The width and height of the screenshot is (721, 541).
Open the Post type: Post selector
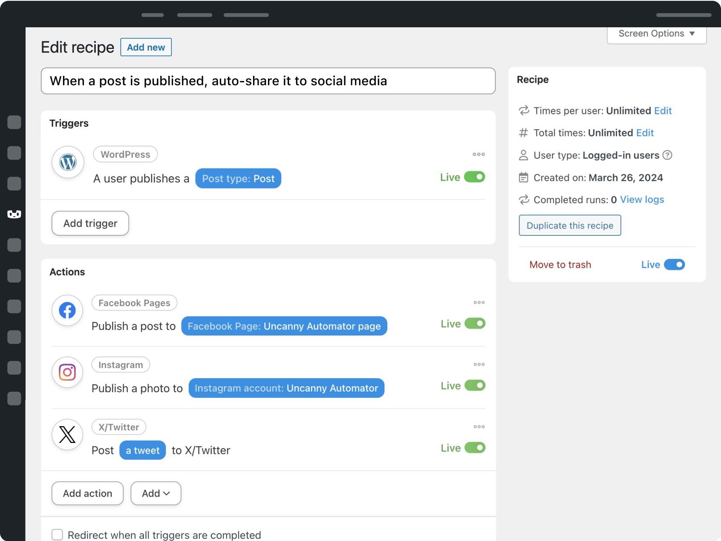coord(238,178)
